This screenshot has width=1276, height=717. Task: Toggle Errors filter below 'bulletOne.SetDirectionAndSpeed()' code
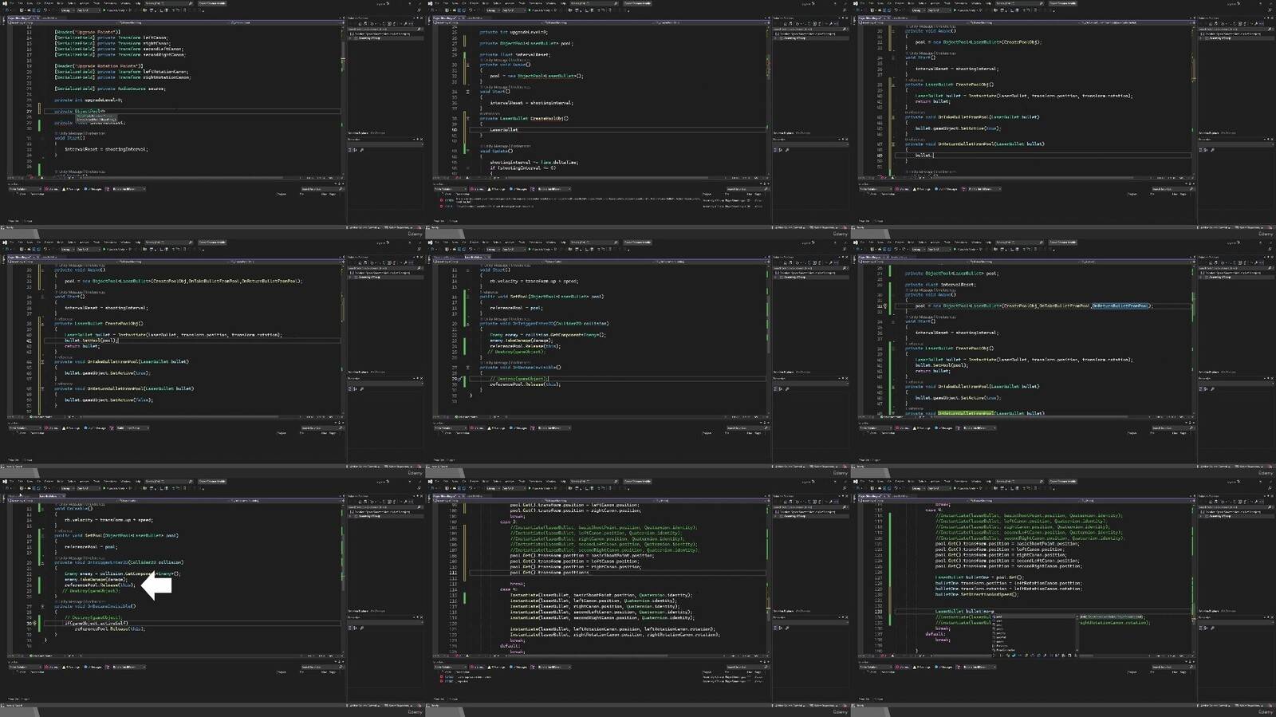(903, 668)
